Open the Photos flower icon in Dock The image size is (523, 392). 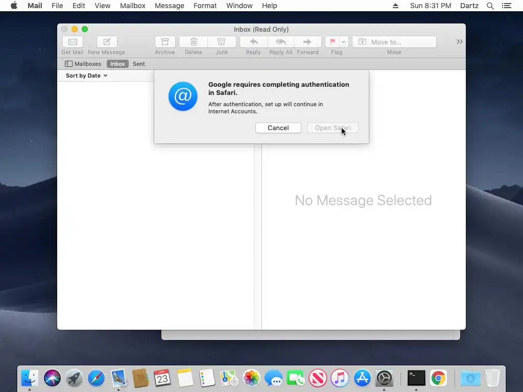click(251, 378)
